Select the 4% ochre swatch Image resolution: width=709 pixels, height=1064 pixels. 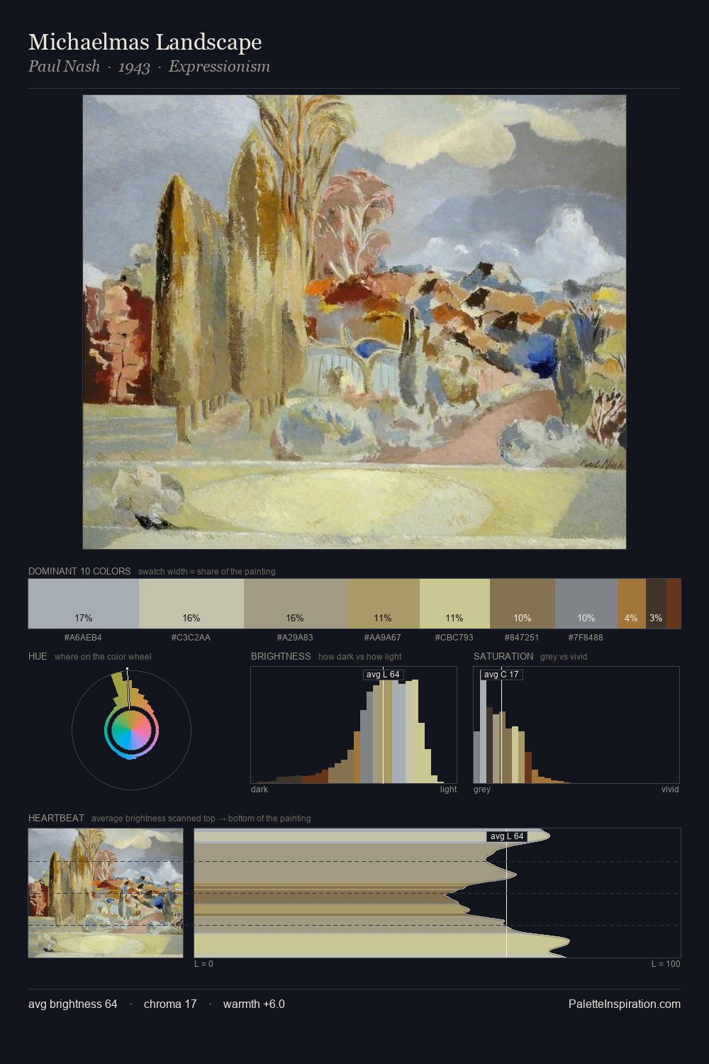(632, 604)
